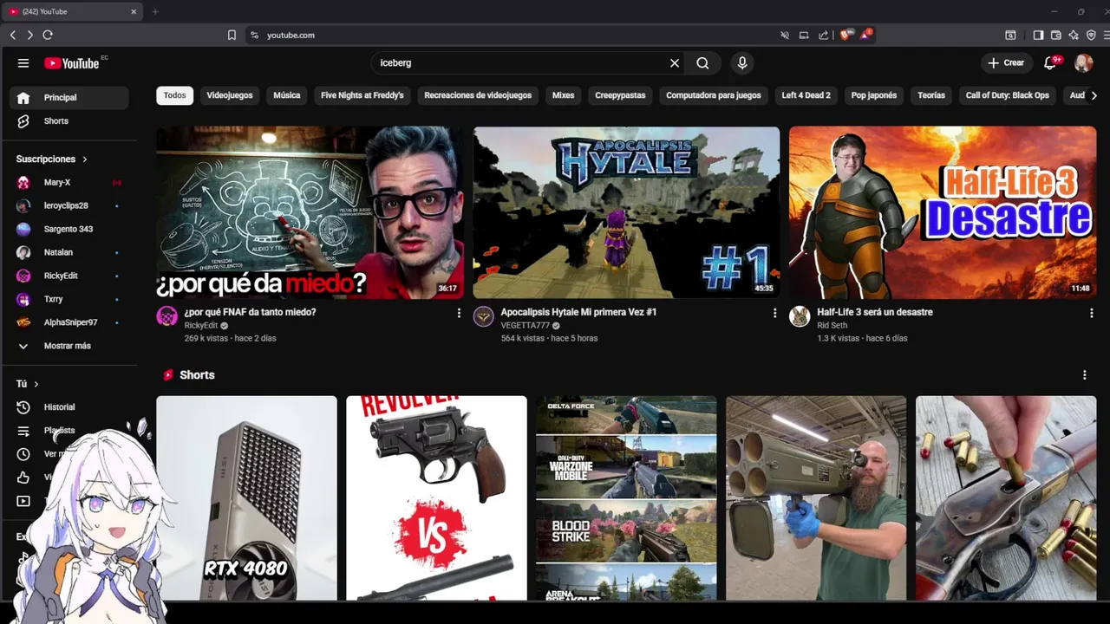1110x624 pixels.
Task: Select Call of Duty: Black Ops chip
Action: coord(1008,95)
